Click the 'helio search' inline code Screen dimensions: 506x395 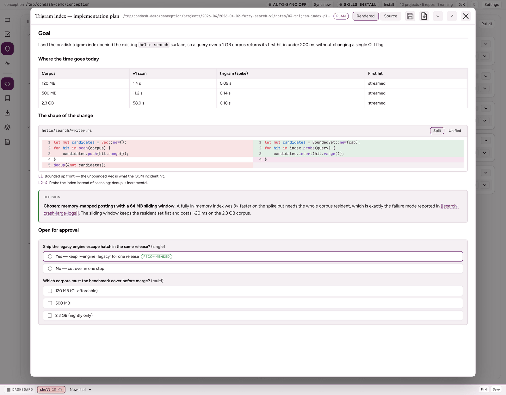pos(154,45)
